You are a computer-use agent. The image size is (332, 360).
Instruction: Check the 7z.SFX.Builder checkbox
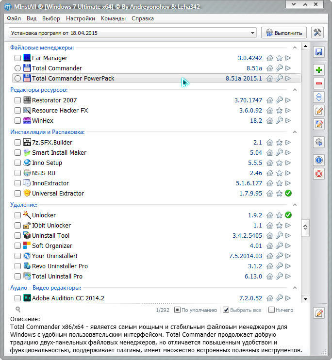[x=17, y=142]
